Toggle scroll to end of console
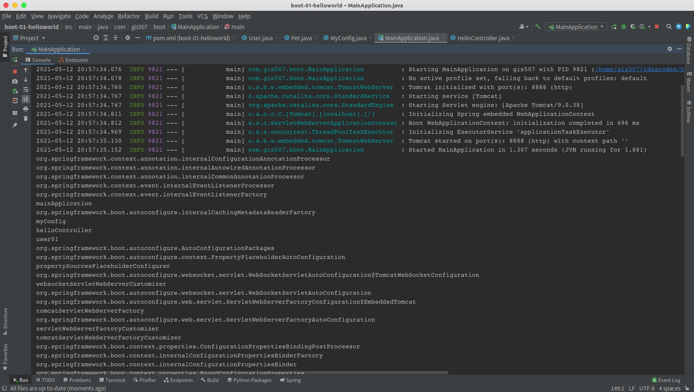Screen dimensions: 694x392 [26, 99]
